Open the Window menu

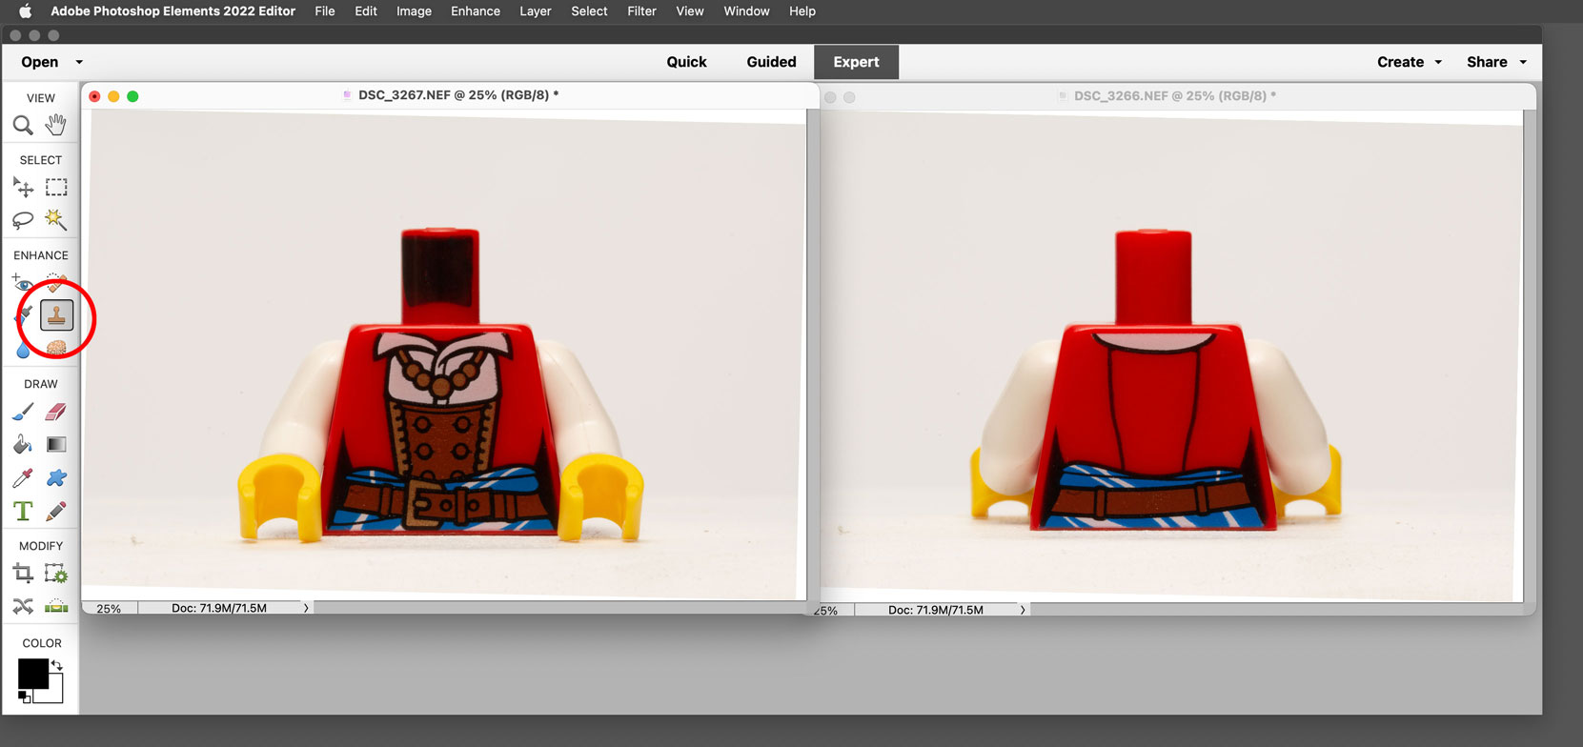coord(746,11)
